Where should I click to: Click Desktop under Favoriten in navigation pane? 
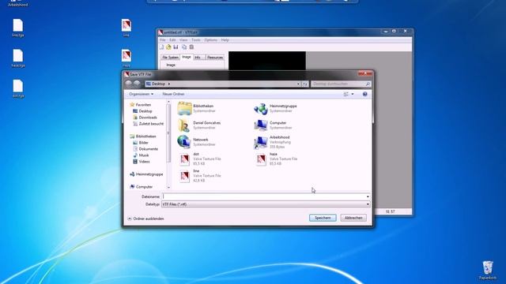142,111
